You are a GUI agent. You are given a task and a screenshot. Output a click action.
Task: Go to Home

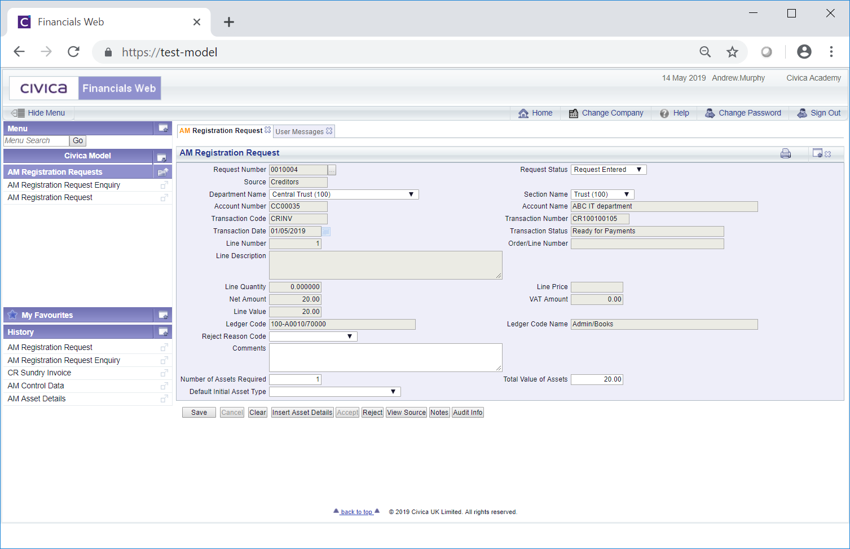(x=535, y=113)
